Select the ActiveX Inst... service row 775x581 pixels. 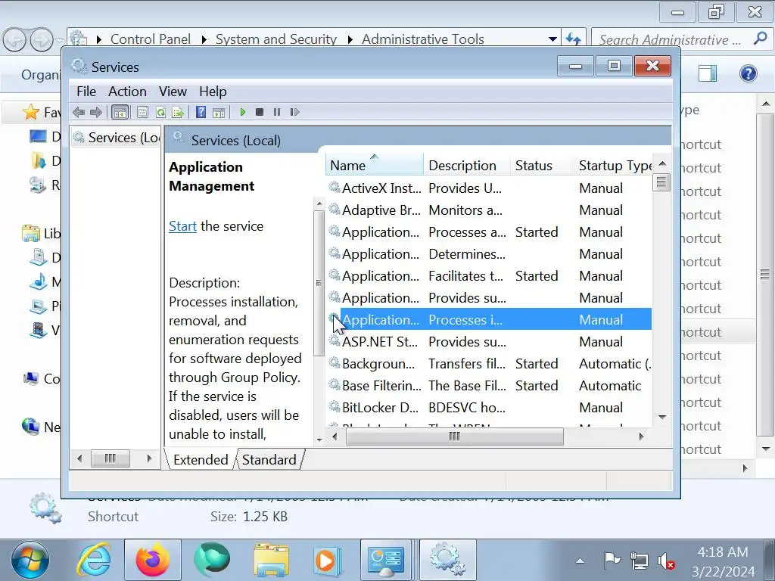490,188
